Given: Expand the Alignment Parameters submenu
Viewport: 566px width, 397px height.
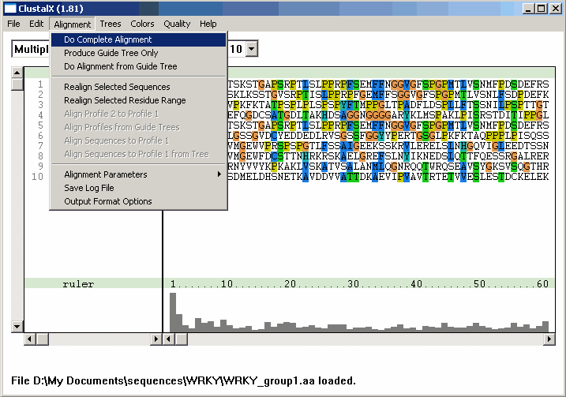Looking at the screenshot, I should (139, 174).
